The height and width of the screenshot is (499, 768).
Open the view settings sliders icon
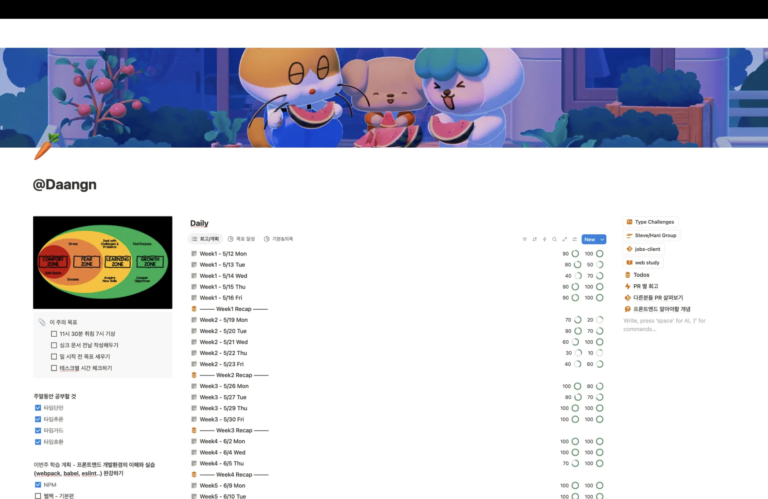click(x=575, y=239)
